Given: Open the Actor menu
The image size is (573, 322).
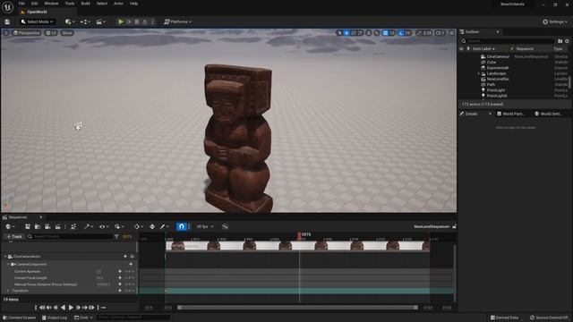Looking at the screenshot, I should (x=118, y=4).
